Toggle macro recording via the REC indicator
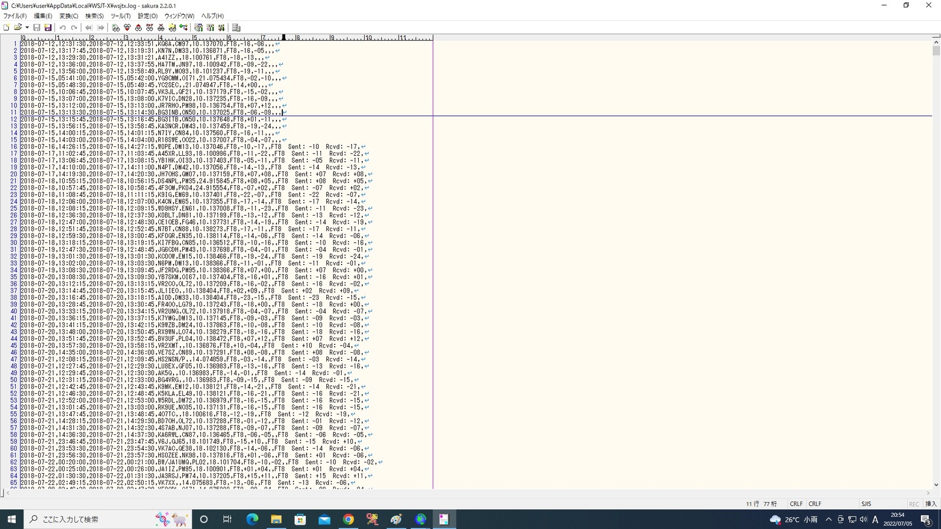Viewport: 941px width, 529px height. pos(915,504)
